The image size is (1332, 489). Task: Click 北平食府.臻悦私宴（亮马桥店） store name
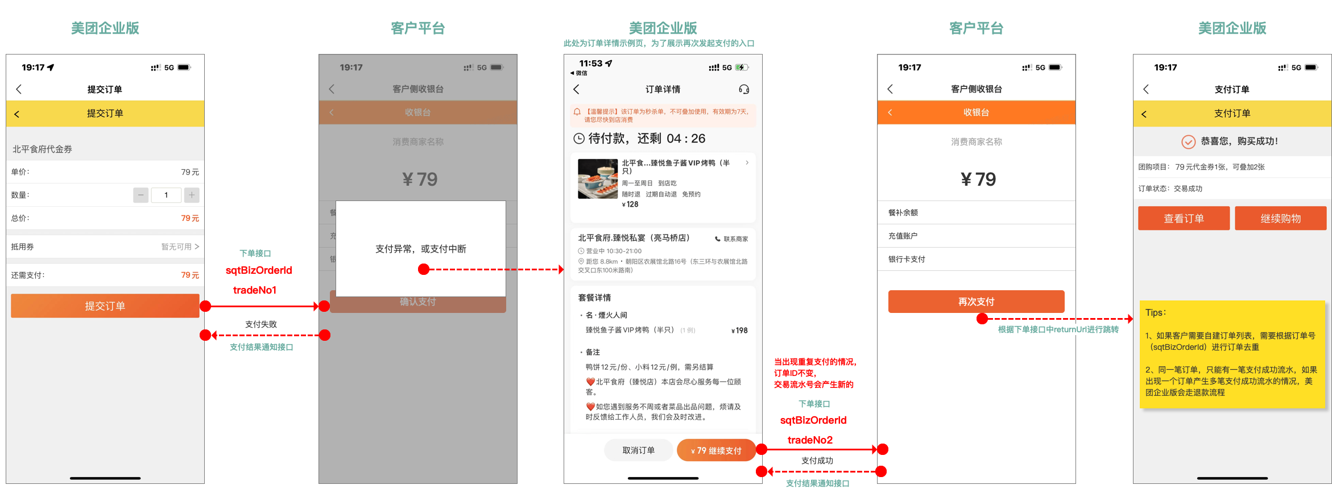(634, 238)
